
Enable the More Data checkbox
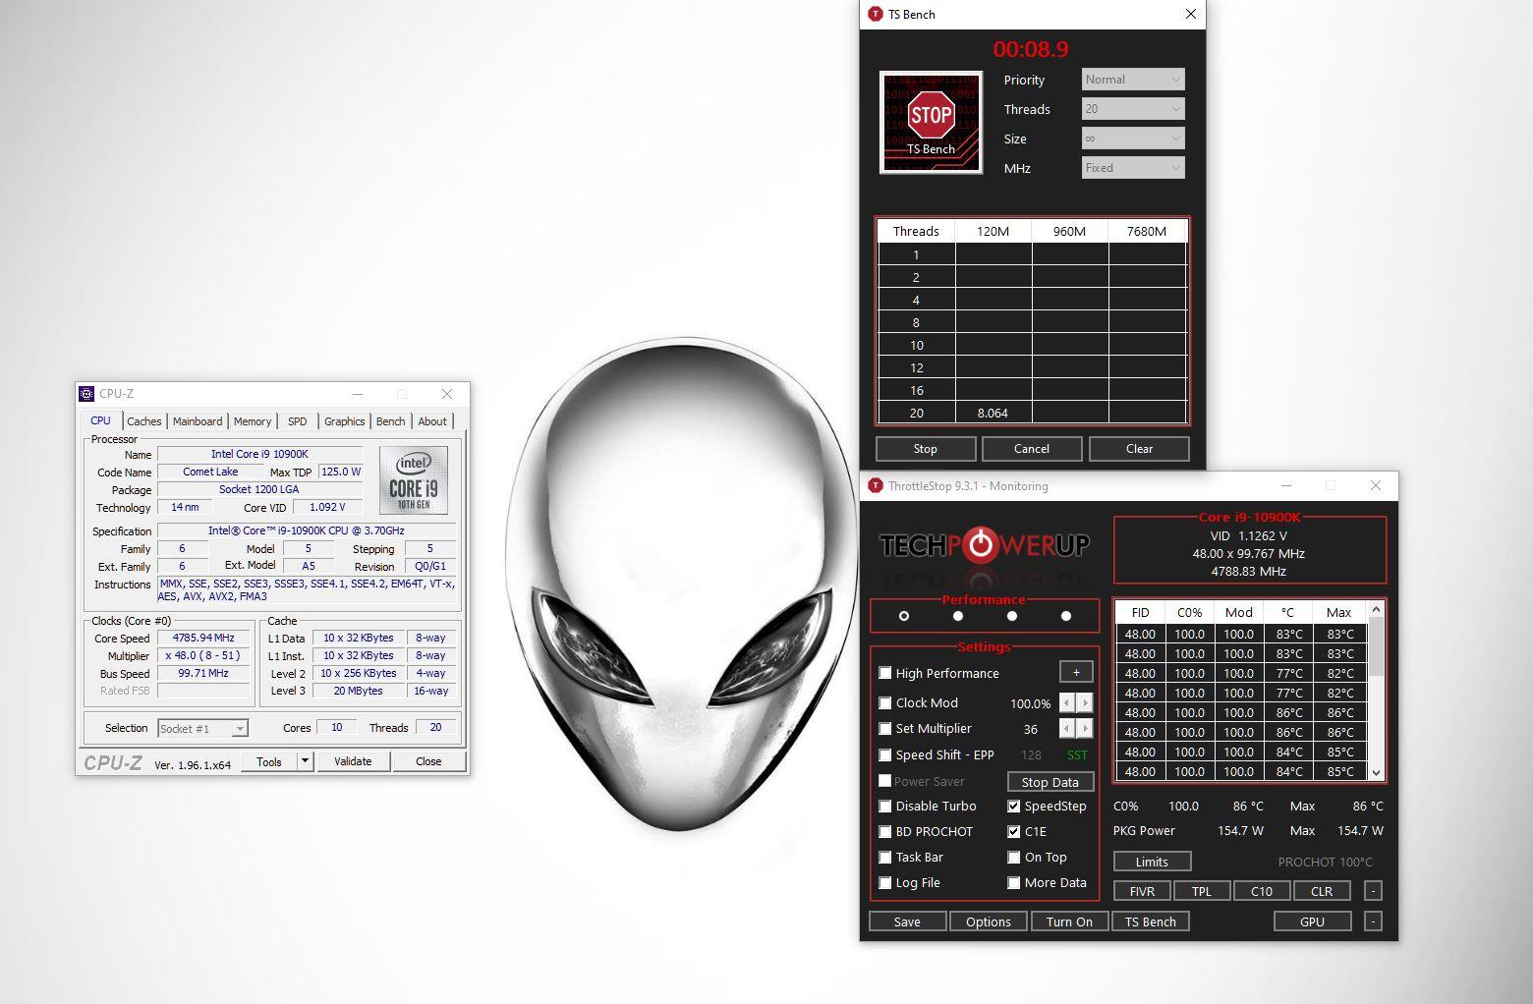pos(1014,882)
